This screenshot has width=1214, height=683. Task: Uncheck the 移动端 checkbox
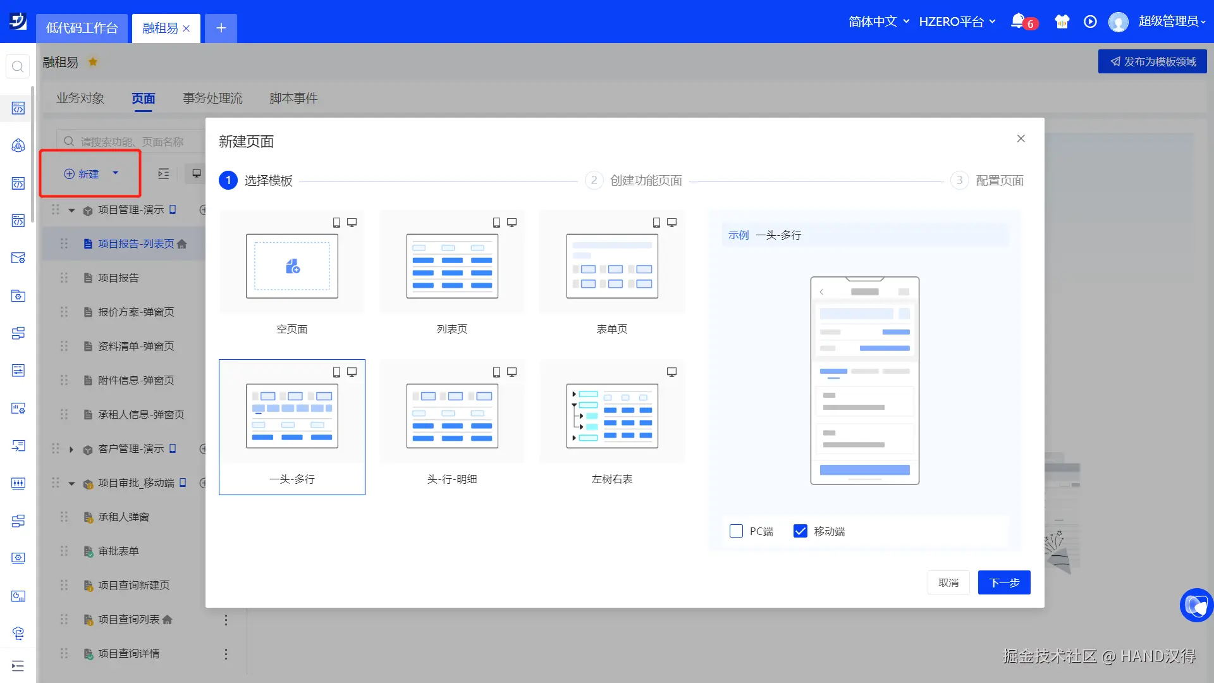click(800, 531)
